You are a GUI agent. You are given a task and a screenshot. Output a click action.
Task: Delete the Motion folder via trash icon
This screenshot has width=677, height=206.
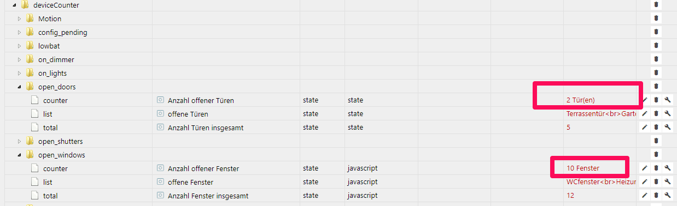[656, 18]
